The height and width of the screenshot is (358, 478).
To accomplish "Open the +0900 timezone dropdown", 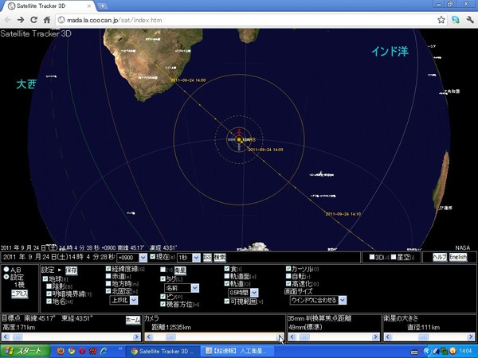I will click(x=131, y=258).
